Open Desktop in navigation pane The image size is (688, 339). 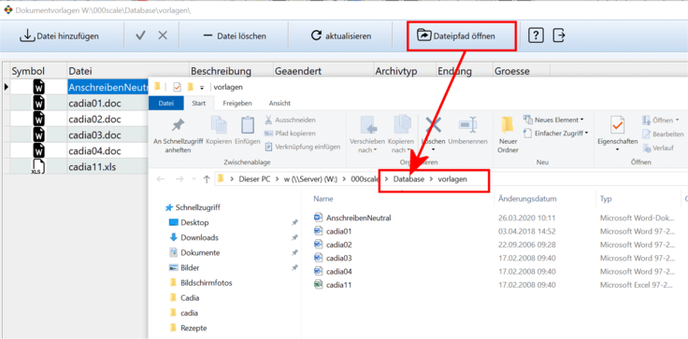pos(189,223)
